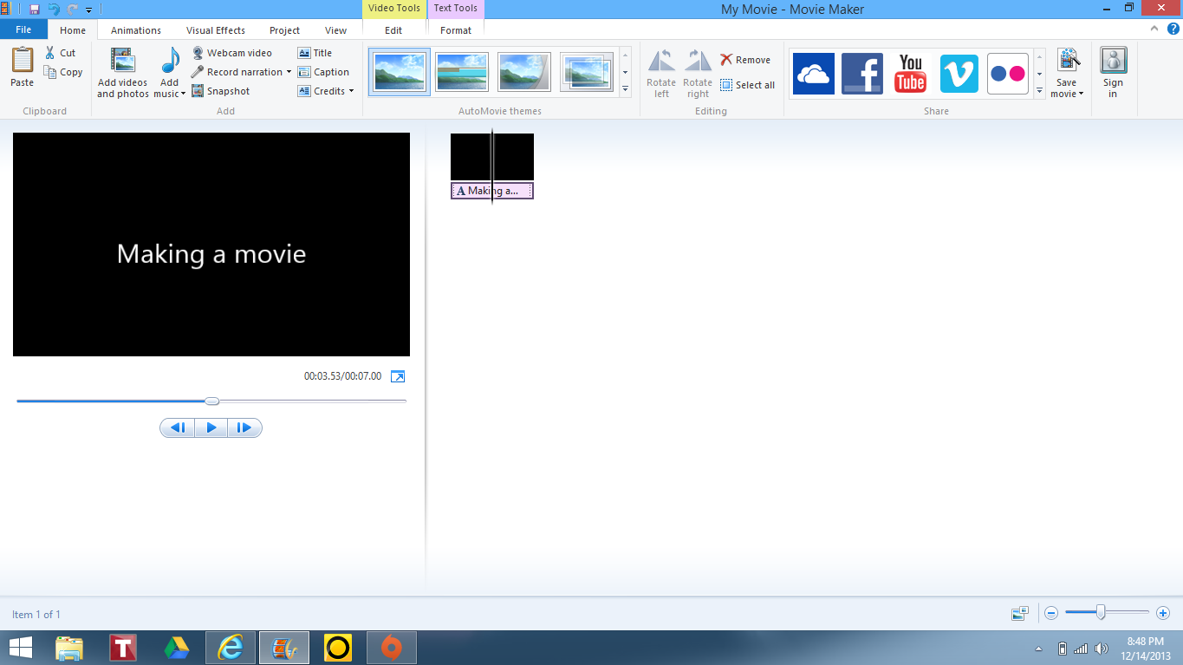Select the Home tab
Image resolution: width=1183 pixels, height=665 pixels.
(73, 30)
